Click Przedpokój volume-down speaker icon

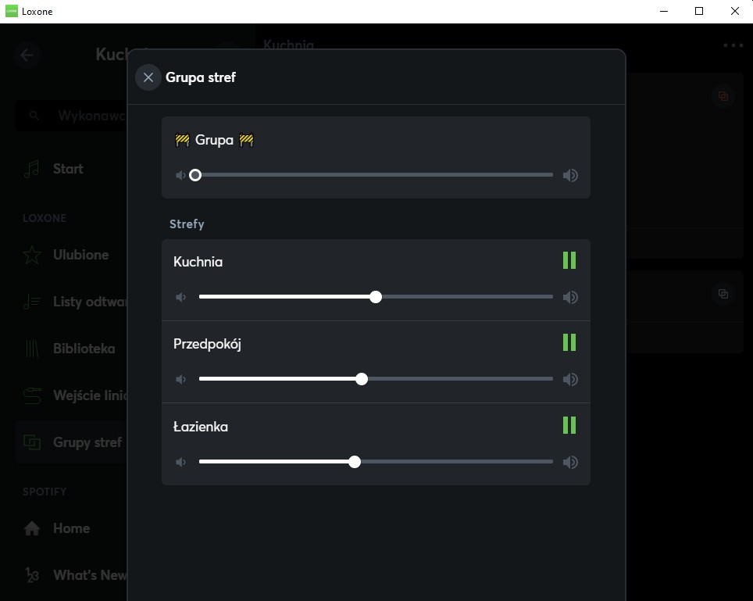click(x=181, y=379)
